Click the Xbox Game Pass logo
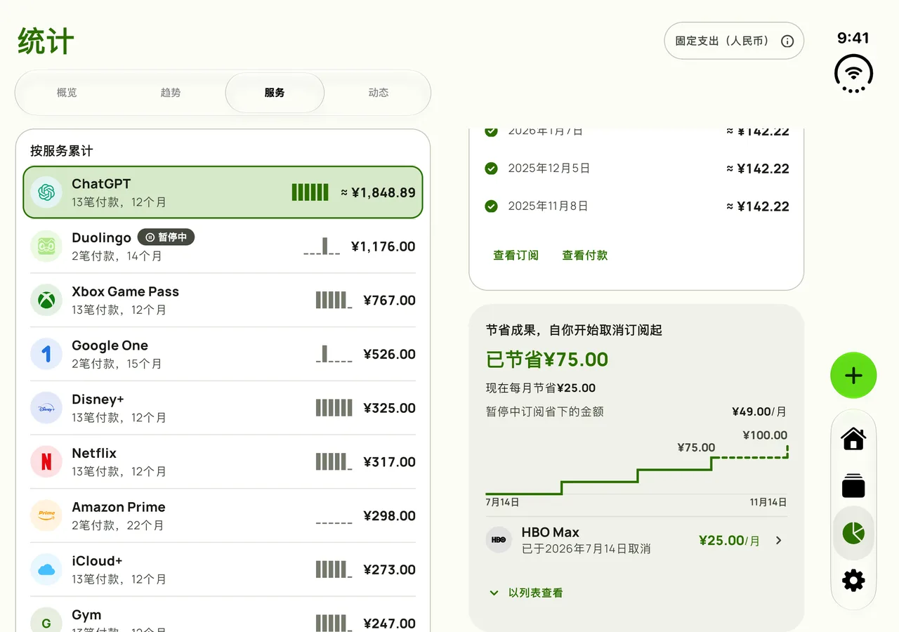Screen dimensions: 899x632 [46, 301]
